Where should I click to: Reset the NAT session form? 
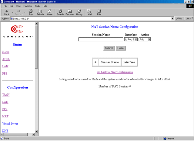(121, 48)
